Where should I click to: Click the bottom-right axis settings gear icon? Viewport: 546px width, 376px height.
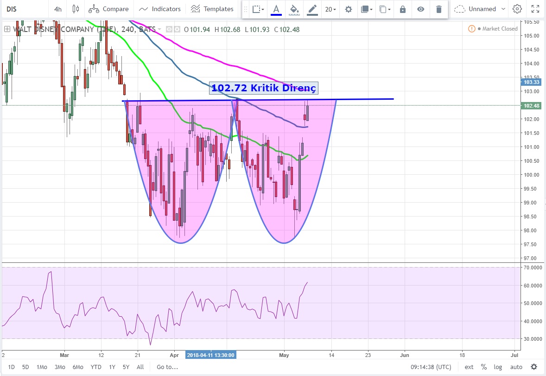(534, 367)
